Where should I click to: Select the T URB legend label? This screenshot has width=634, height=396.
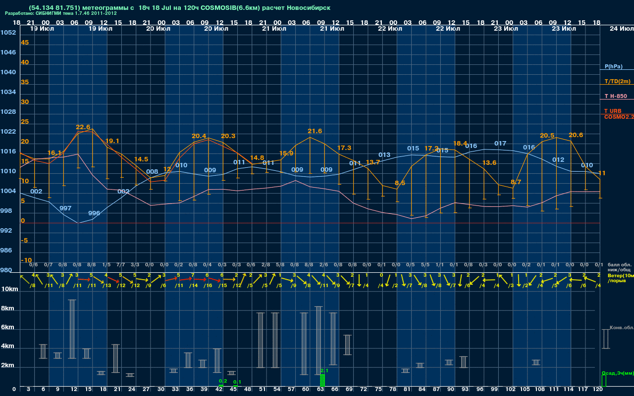click(613, 111)
